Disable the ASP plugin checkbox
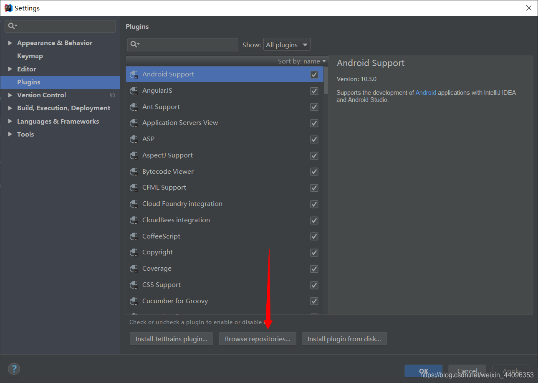The height and width of the screenshot is (383, 538). point(314,140)
